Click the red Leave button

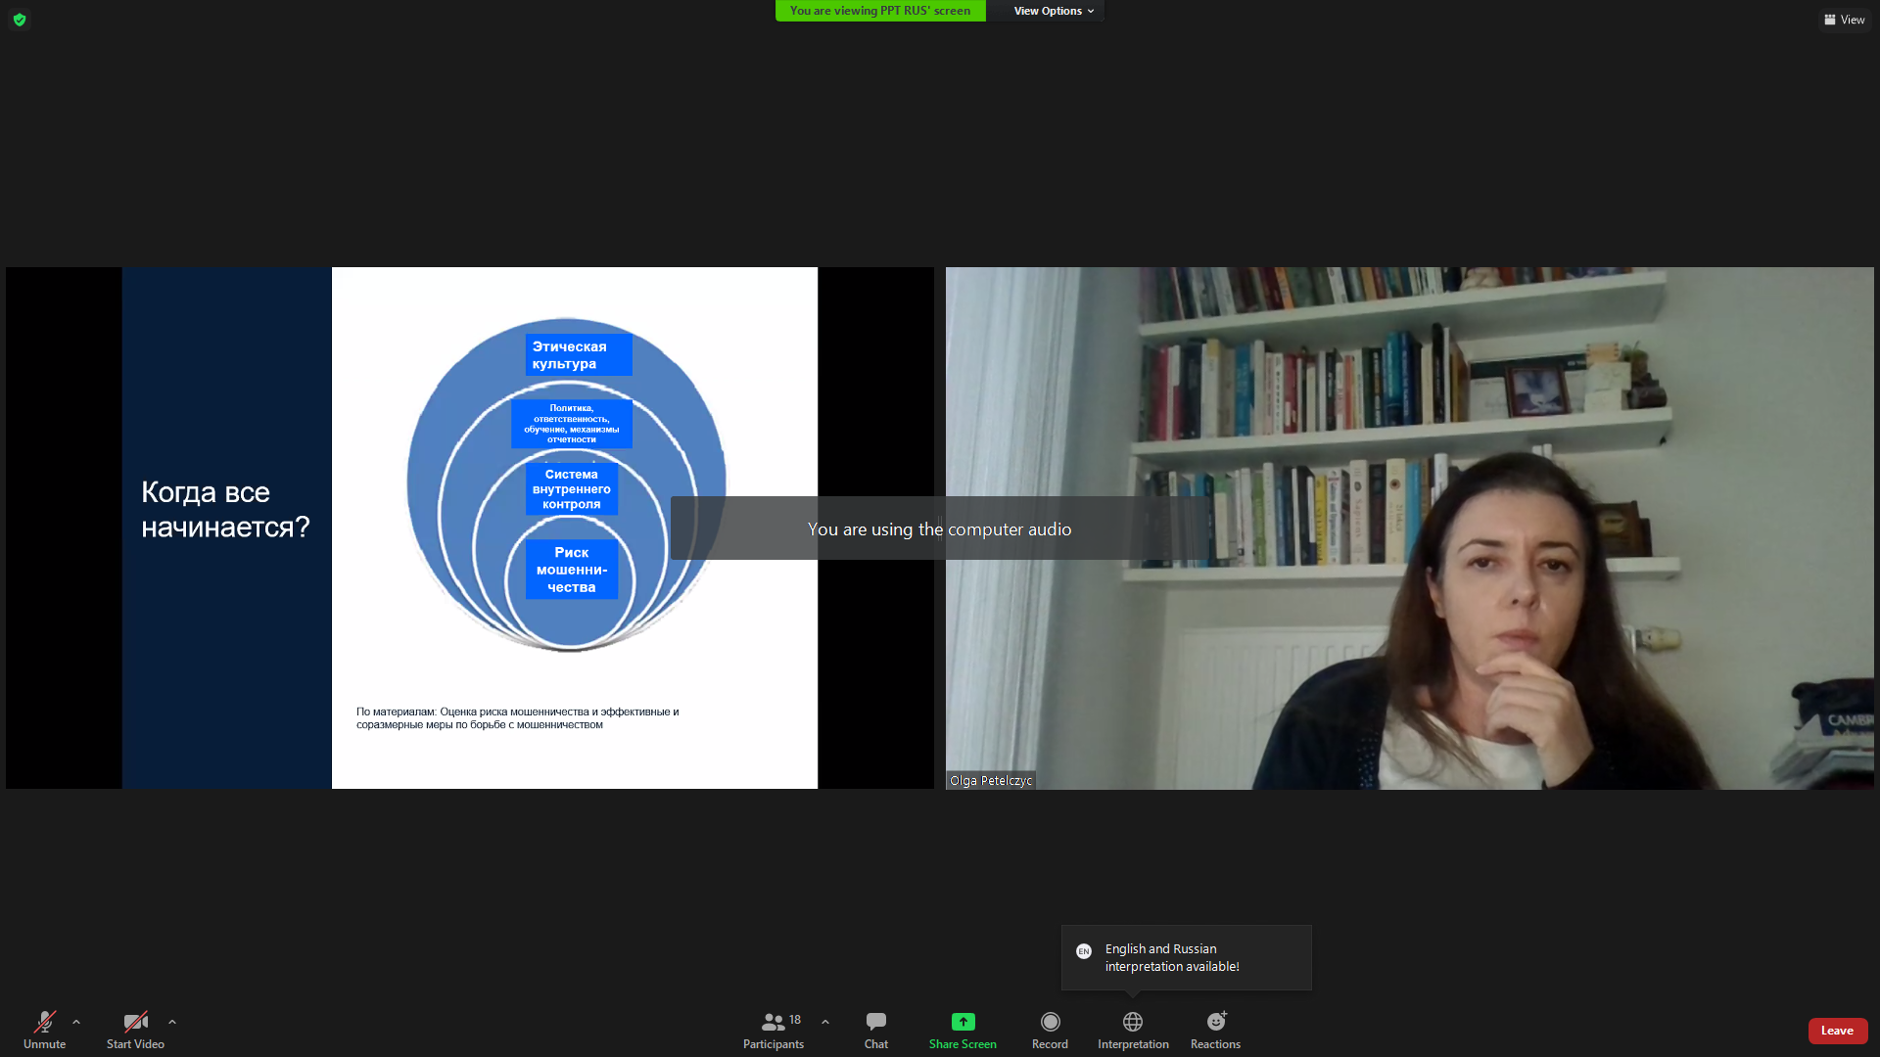[1837, 1031]
